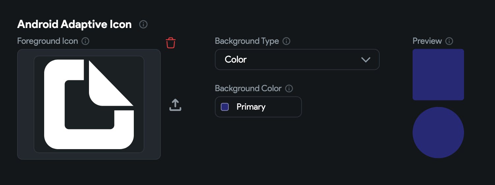Click the Background Color label text
The height and width of the screenshot is (185, 495).
pos(248,89)
